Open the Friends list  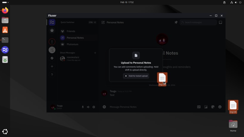[x=78, y=31]
